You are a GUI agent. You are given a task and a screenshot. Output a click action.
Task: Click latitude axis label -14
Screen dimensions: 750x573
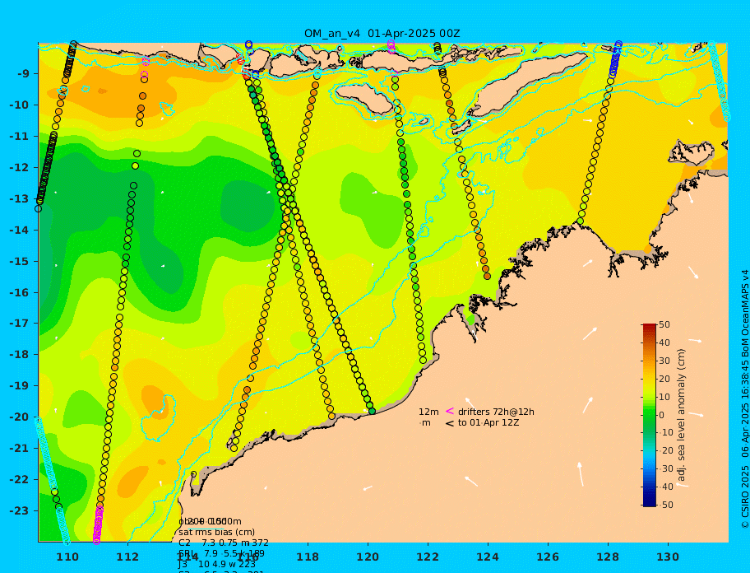point(21,231)
